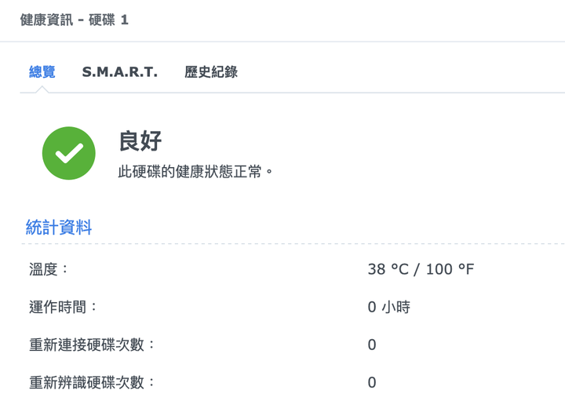The image size is (565, 412).
Task: Click the 硬碟 1 text in the title
Action: 108,20
